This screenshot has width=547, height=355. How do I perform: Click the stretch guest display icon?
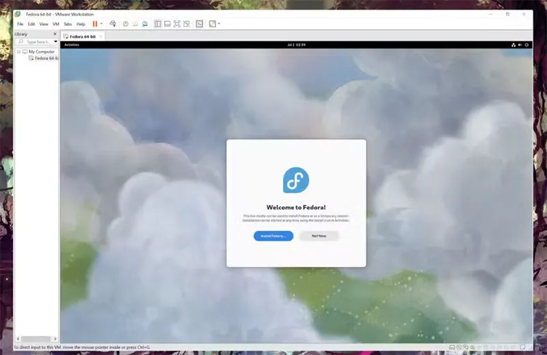[x=213, y=24]
